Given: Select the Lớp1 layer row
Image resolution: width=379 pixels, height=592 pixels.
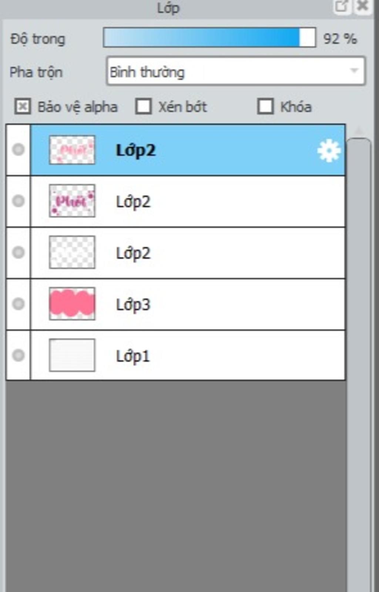Looking at the screenshot, I should tap(188, 355).
